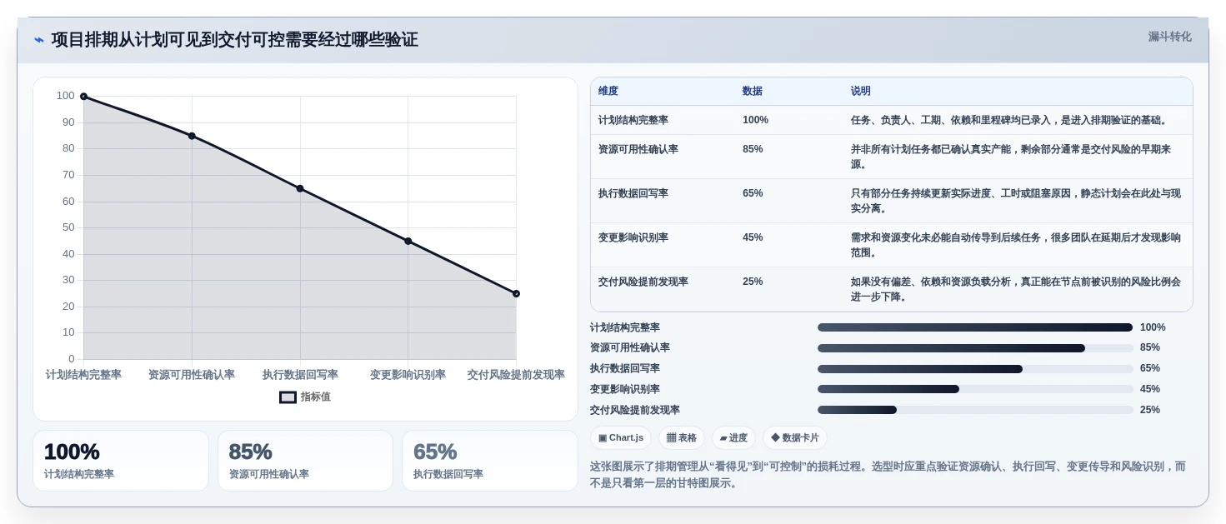1226x524 pixels.
Task: Select 执行数据回写率 table row cell
Action: pyautogui.click(x=633, y=193)
